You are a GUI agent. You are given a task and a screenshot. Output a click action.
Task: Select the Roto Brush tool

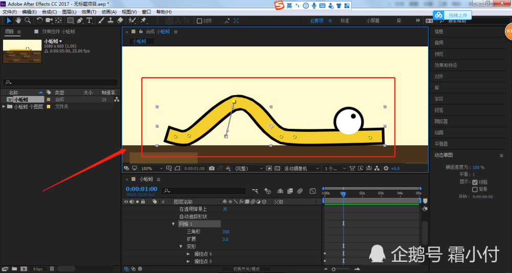(132, 20)
